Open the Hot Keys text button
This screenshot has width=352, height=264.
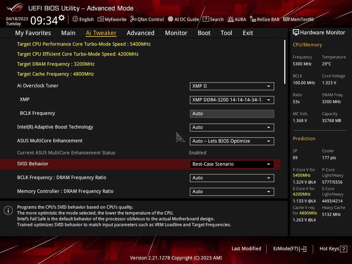[329, 249]
